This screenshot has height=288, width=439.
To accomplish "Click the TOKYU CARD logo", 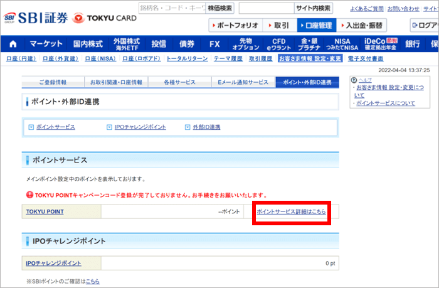I will (x=104, y=18).
